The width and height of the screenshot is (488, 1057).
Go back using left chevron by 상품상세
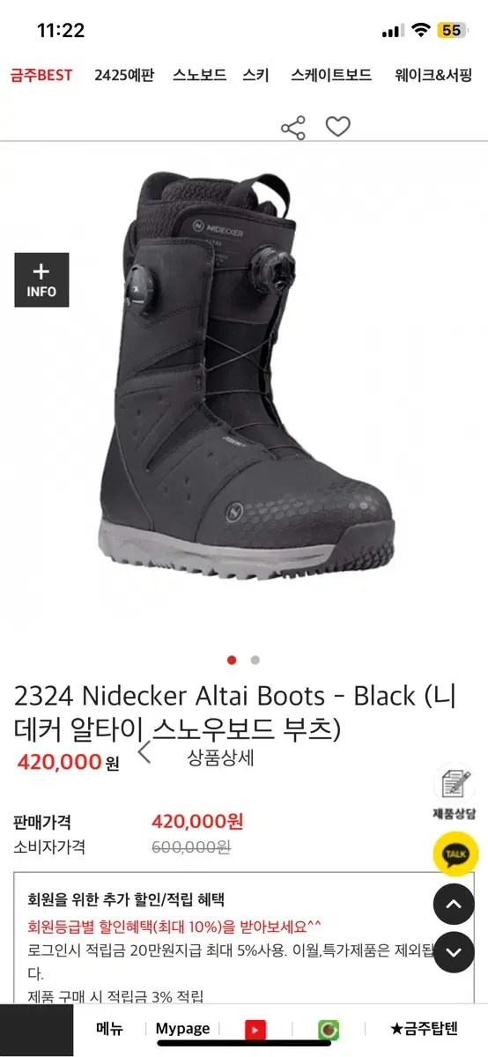[144, 752]
